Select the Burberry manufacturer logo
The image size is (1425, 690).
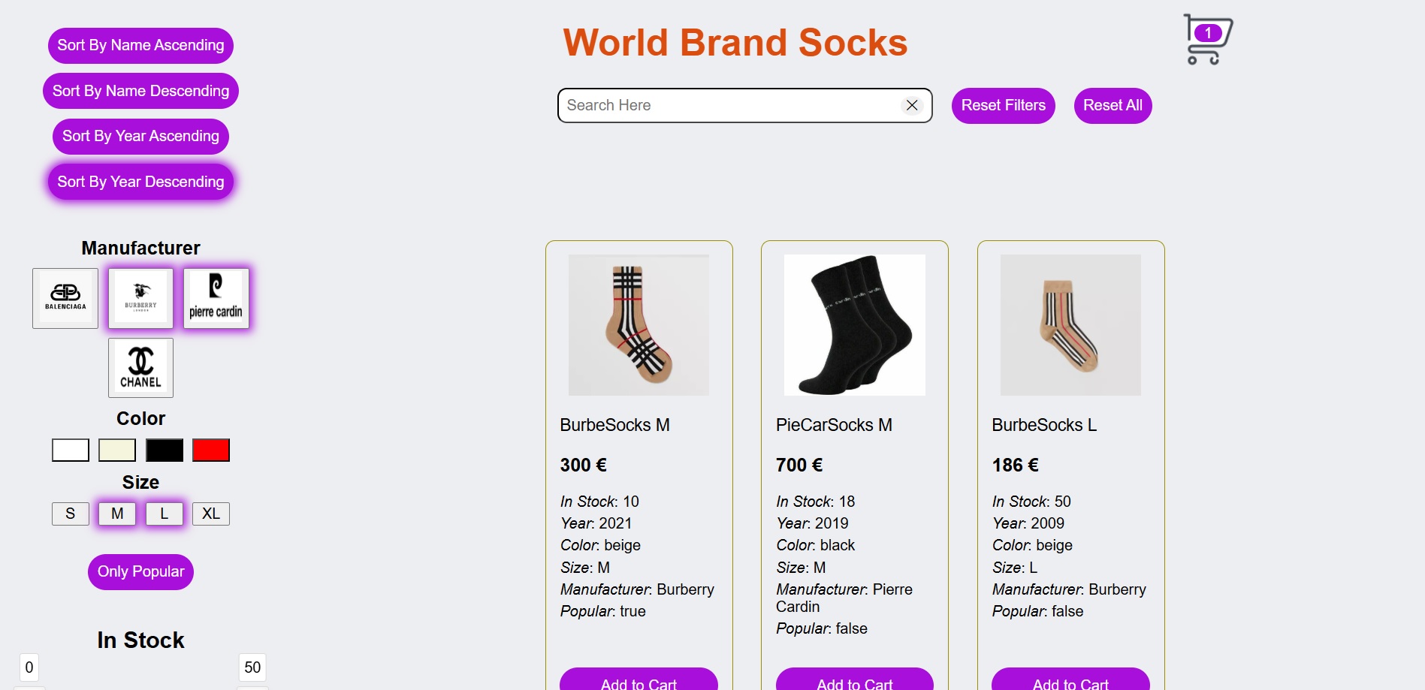[140, 297]
